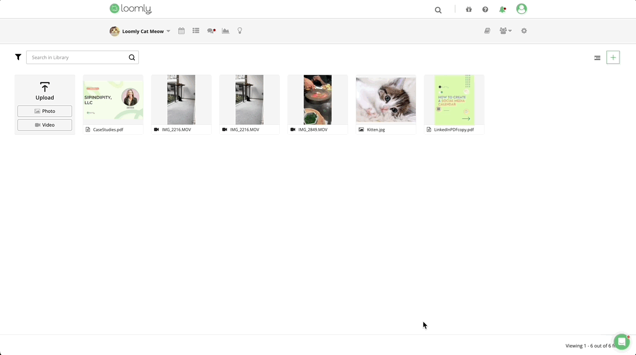Open the collaborators people icon

(x=503, y=31)
